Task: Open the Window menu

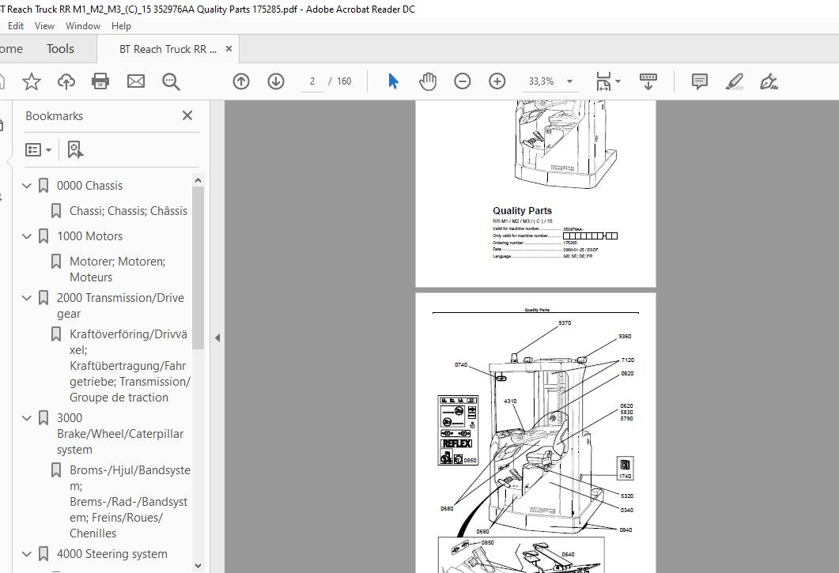Action: (x=82, y=25)
